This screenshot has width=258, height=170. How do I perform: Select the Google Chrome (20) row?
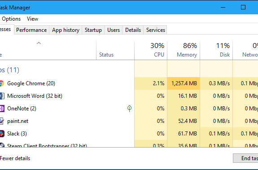pos(129,83)
